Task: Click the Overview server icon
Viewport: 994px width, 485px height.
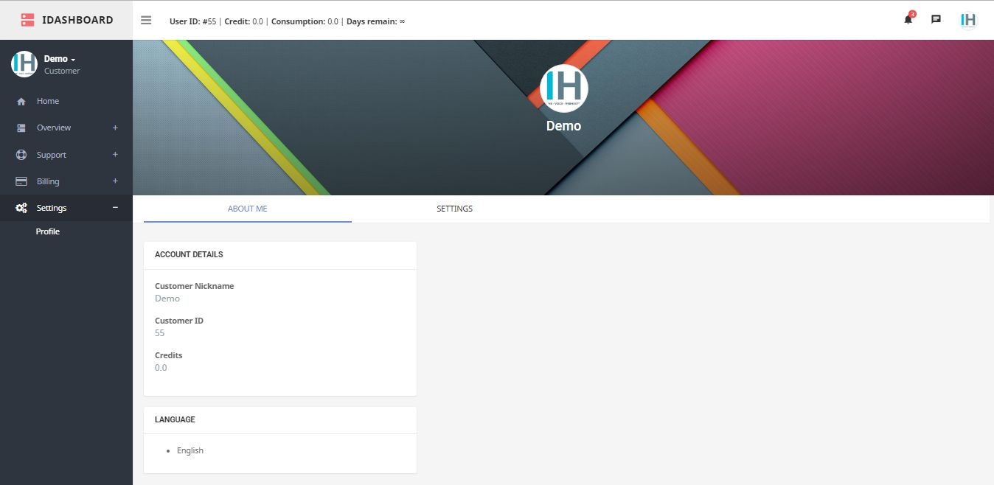Action: (x=21, y=128)
